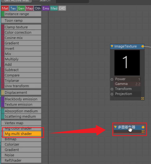Viewport: 151px width, 164px height.
Task: Toggle the Mat node filter
Action: tap(5, 8)
